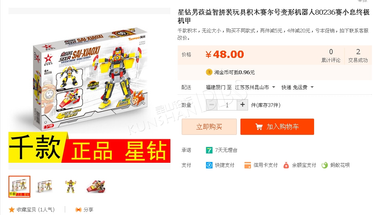Click the quantity input field
The width and height of the screenshot is (374, 215).
[x=227, y=105]
